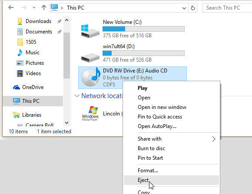
Task: Click the Windows Media Player icon
Action: pyautogui.click(x=90, y=114)
